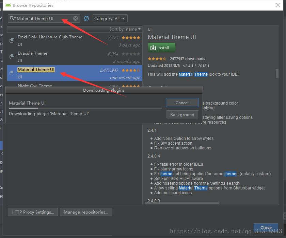Click the 2477947 downloads text
This screenshot has height=238, width=286.
pyautogui.click(x=187, y=59)
